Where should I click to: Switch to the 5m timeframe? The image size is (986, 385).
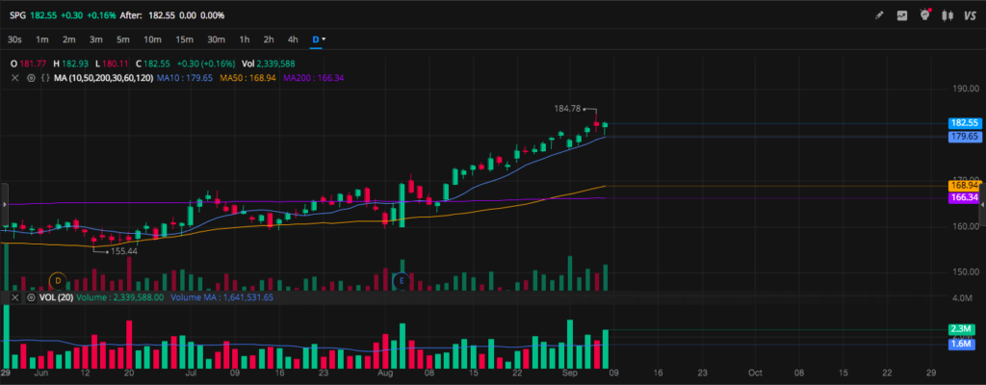[x=123, y=39]
